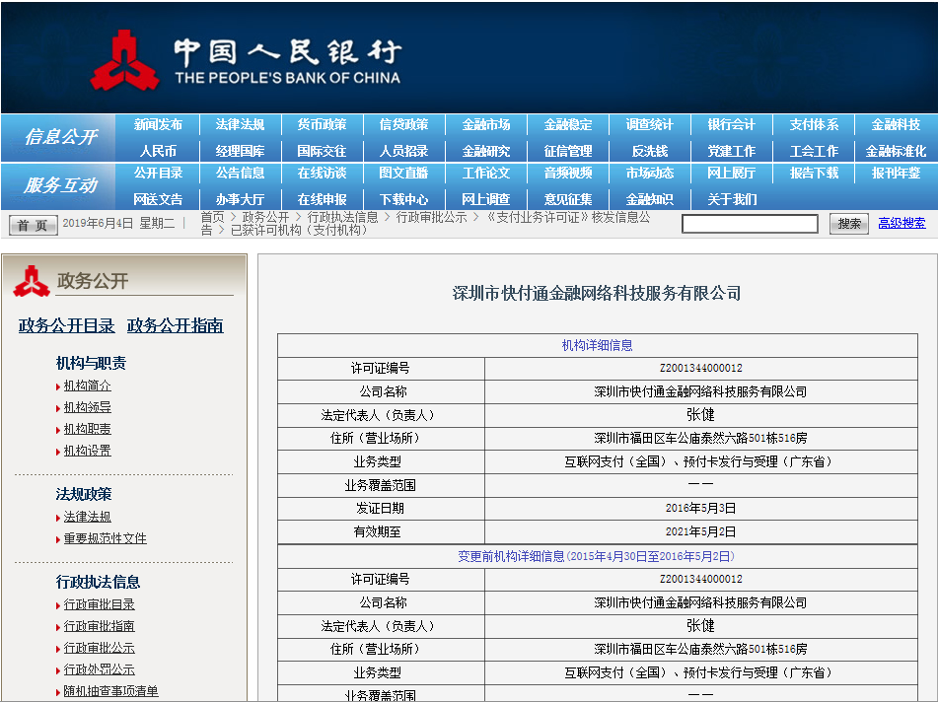Select 金融市场 navigation item
Screen dimensions: 938x703
485,125
